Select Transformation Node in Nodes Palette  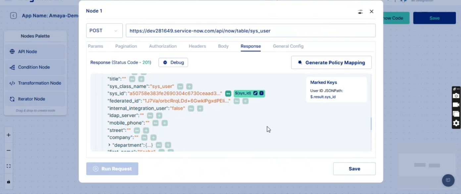pyautogui.click(x=35, y=83)
